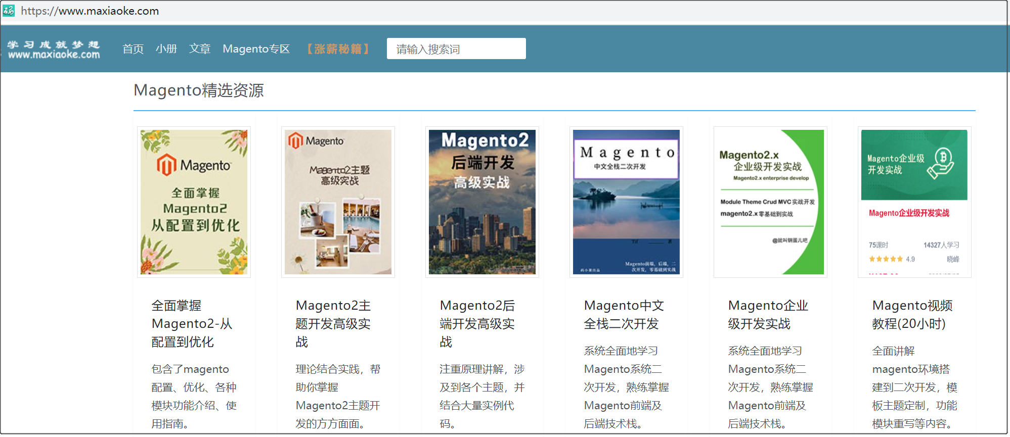This screenshot has height=437, width=1010.
Task: Click the title Magento中文全栈二次开发
Action: (x=624, y=315)
